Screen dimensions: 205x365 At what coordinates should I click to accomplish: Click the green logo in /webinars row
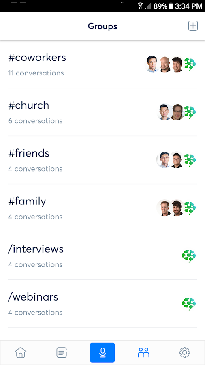point(189,304)
